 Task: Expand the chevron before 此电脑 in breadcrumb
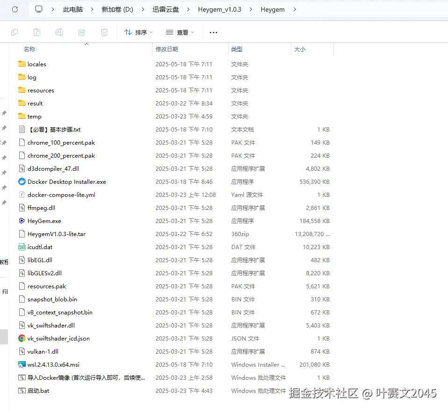53,9
